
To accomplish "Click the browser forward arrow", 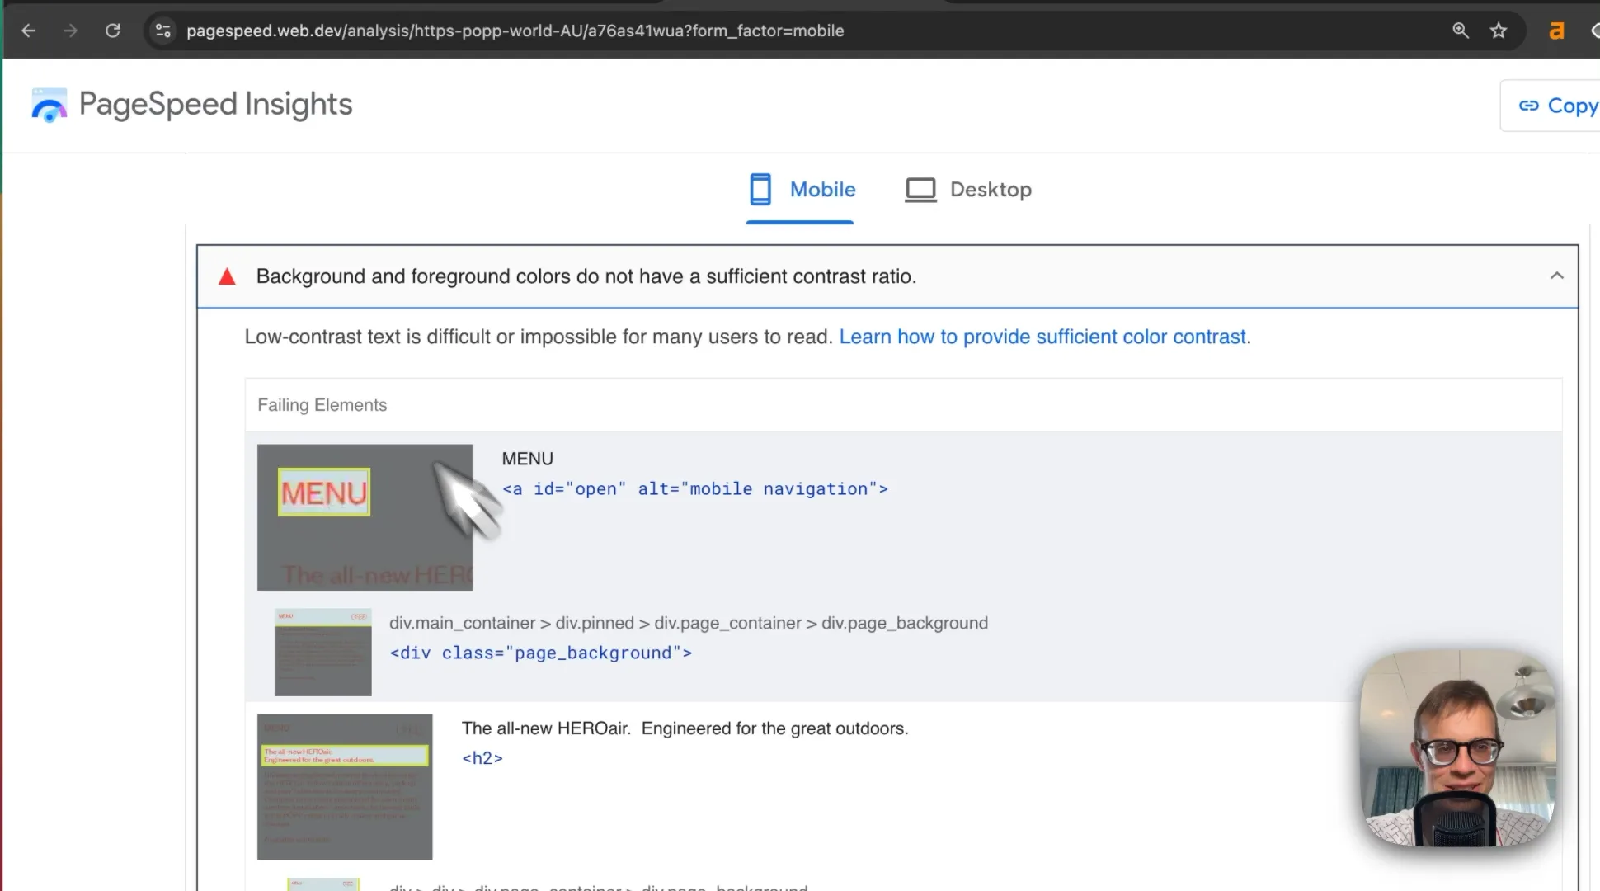I will [x=71, y=31].
